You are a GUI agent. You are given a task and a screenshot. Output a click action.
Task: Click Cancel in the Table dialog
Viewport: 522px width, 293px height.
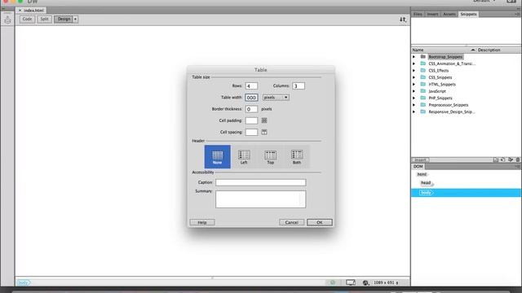[291, 222]
